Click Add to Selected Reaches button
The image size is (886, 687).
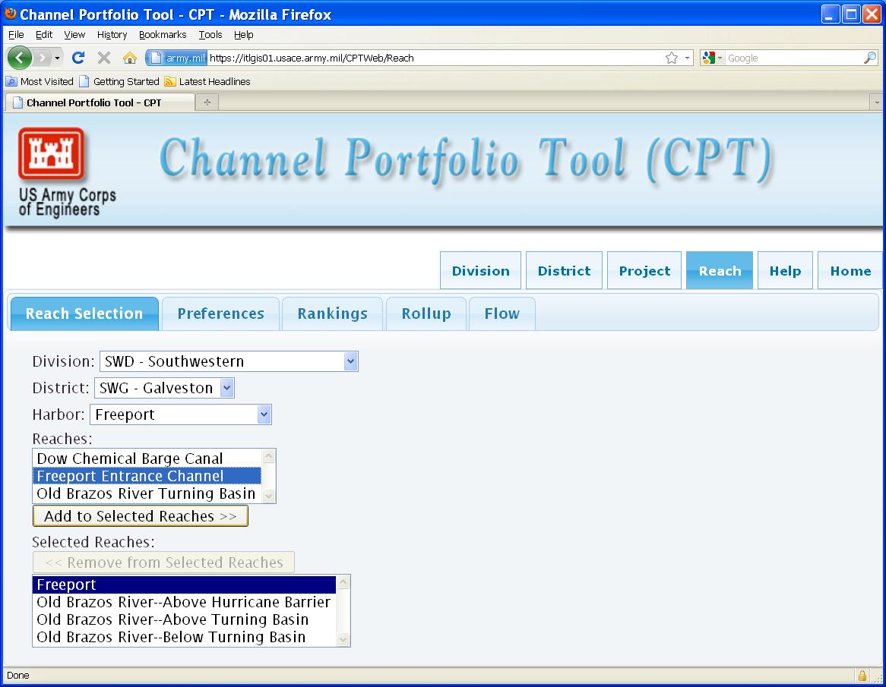pos(141,516)
